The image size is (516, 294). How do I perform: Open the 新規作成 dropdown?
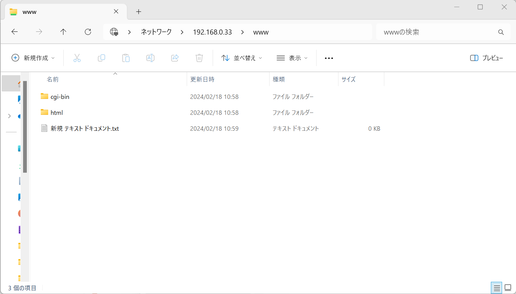pos(33,58)
